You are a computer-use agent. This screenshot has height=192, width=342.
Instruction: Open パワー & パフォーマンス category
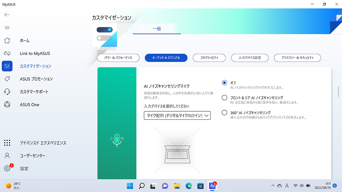click(118, 58)
